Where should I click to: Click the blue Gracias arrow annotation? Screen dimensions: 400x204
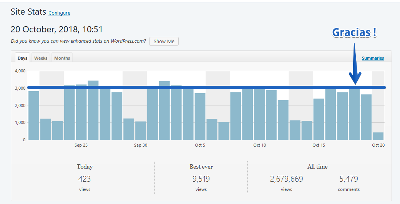(x=355, y=64)
